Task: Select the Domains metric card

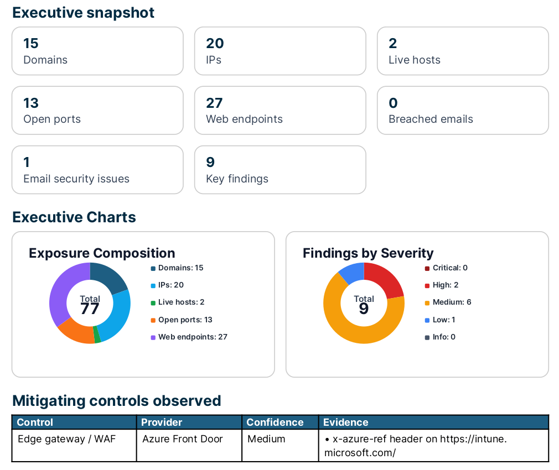Action: (97, 51)
